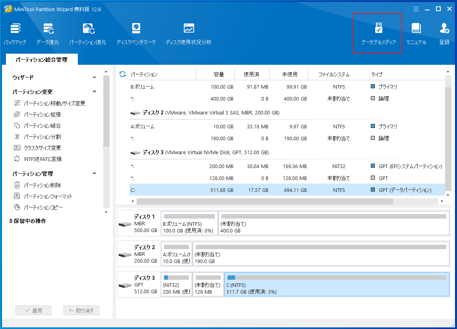Click left sidebar scroll-down arrow
Image resolution: width=457 pixels, height=329 pixels.
click(106, 212)
